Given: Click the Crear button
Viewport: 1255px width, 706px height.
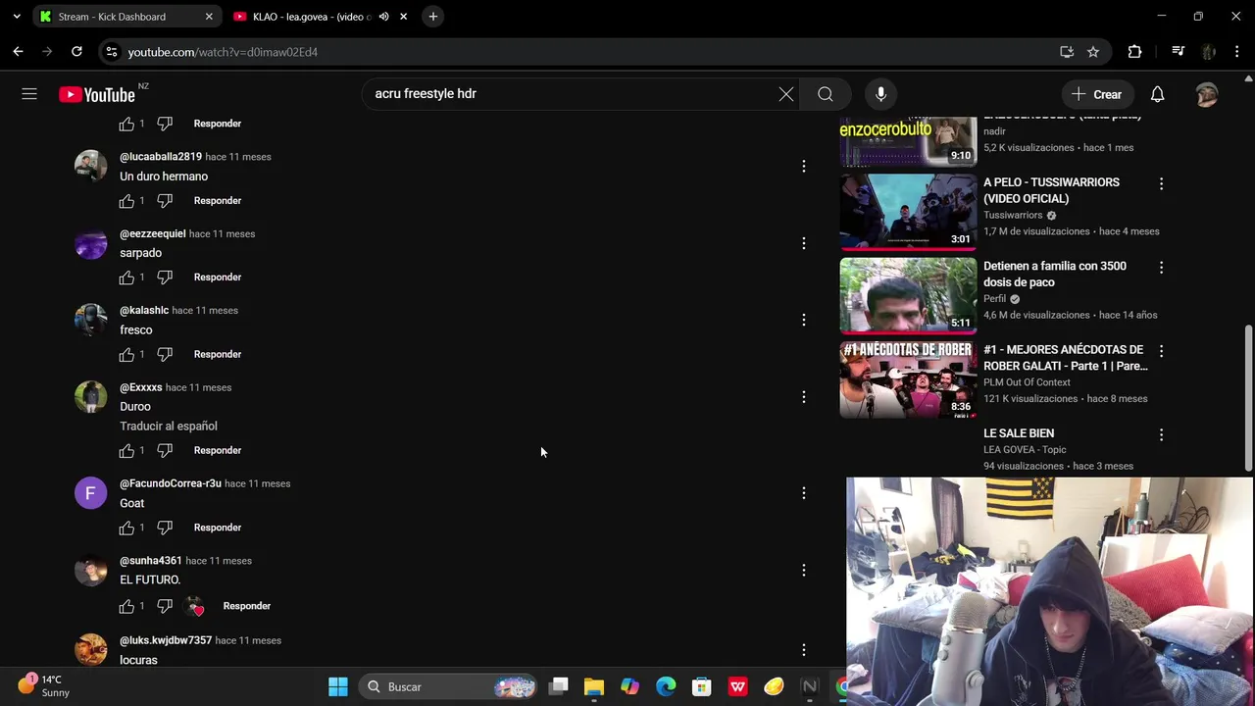Looking at the screenshot, I should pyautogui.click(x=1097, y=94).
